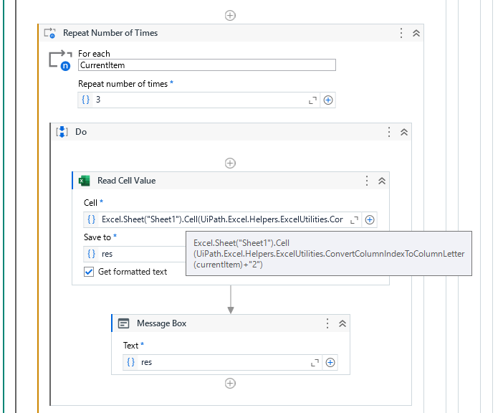Open Message Box options menu

[327, 323]
